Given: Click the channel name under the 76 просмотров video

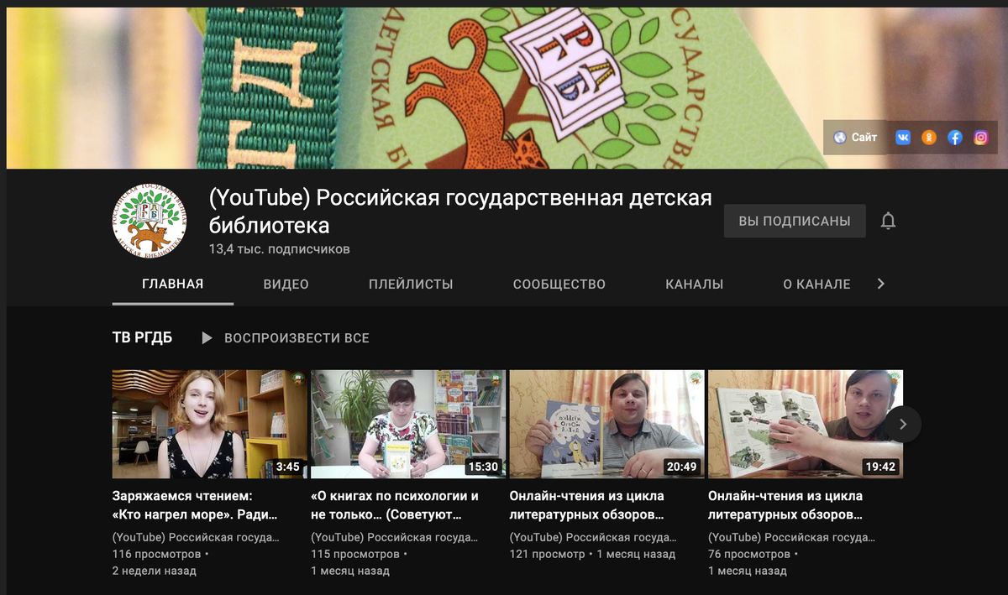Looking at the screenshot, I should point(791,537).
